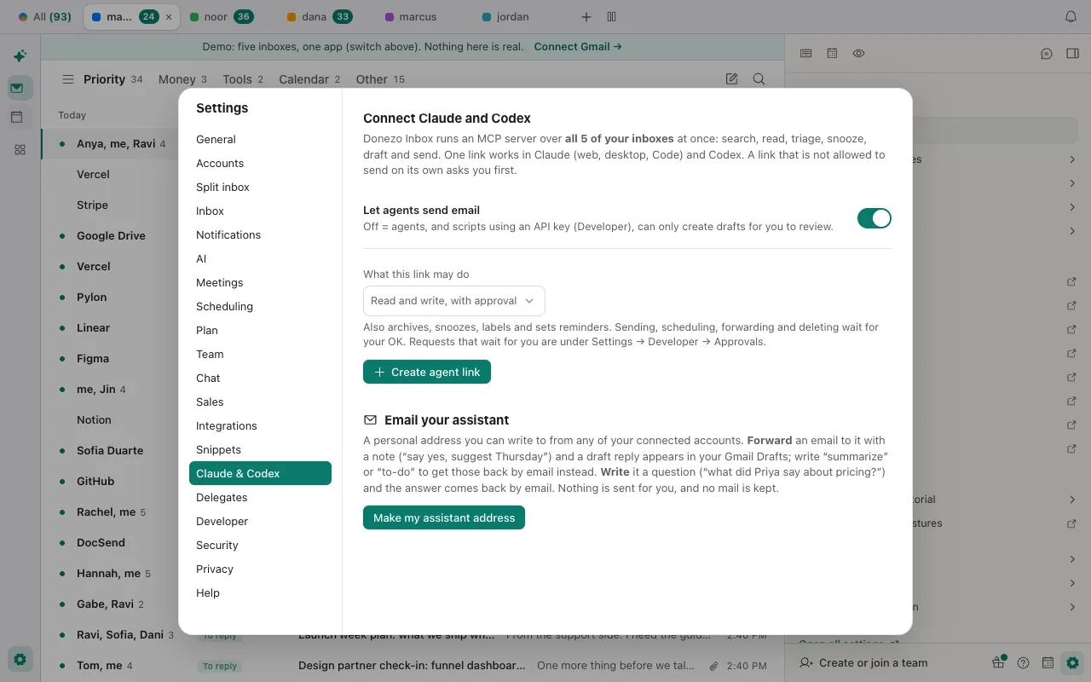Click the notifications bell icon

pos(1071,17)
